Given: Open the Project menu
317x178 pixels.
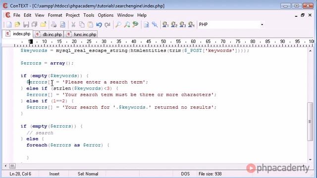Looking at the screenshot, I should tap(73, 15).
